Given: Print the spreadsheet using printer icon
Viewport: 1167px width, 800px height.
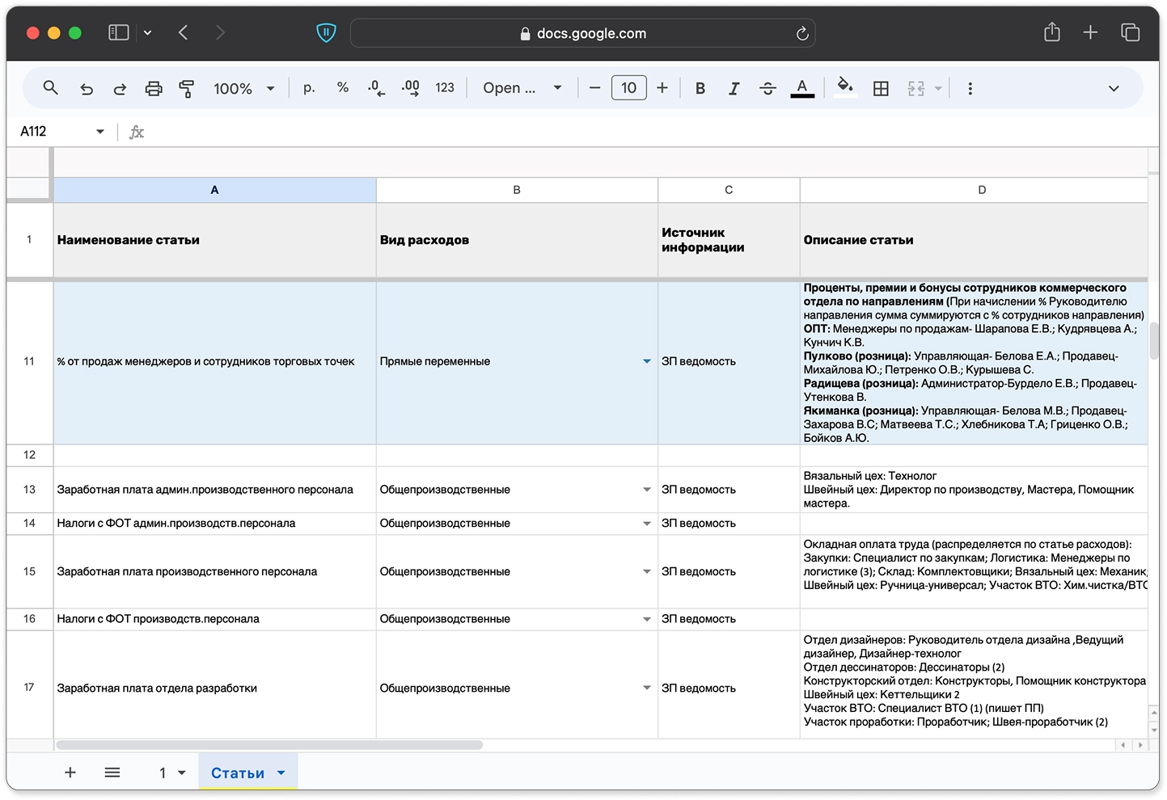Looking at the screenshot, I should (154, 89).
